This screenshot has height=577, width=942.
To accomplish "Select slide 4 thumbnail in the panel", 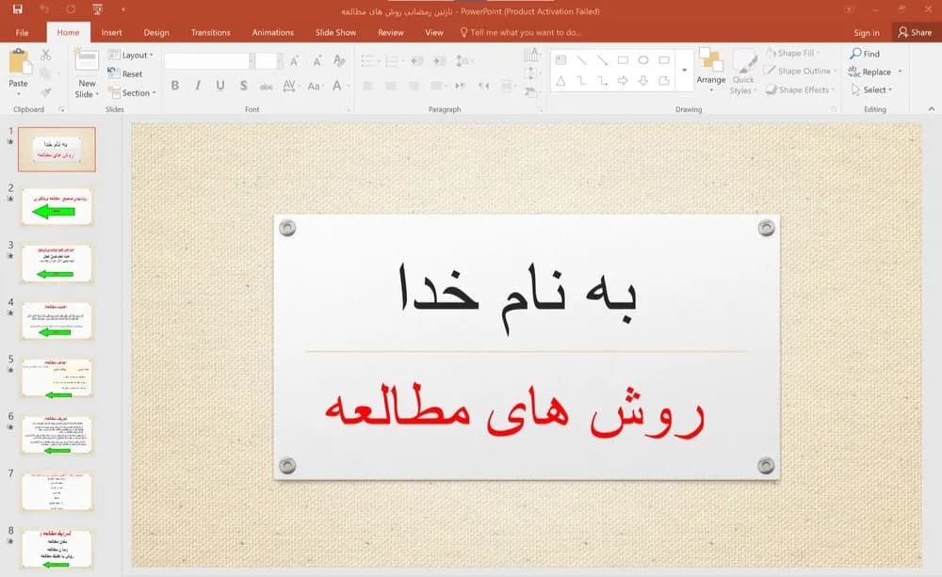I will pos(57,321).
